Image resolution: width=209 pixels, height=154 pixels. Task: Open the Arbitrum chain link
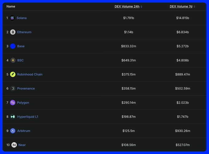click(x=24, y=131)
